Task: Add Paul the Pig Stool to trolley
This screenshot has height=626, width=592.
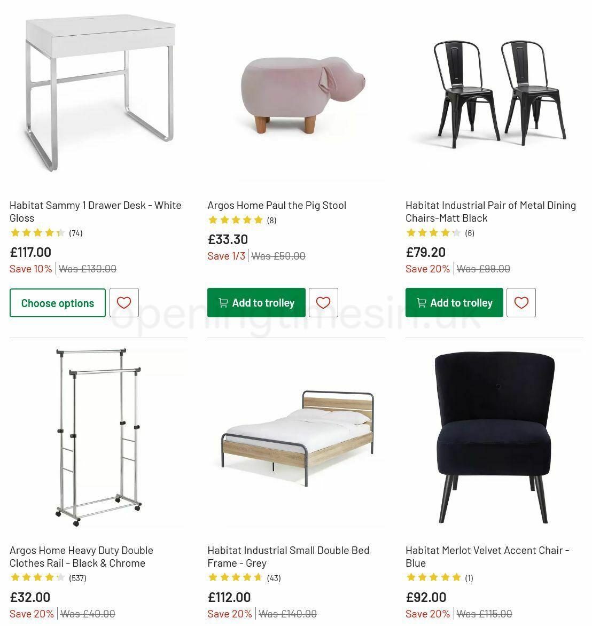Action: pos(256,302)
